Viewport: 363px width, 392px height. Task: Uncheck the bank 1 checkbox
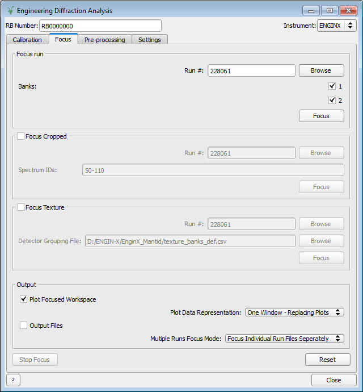coord(332,86)
